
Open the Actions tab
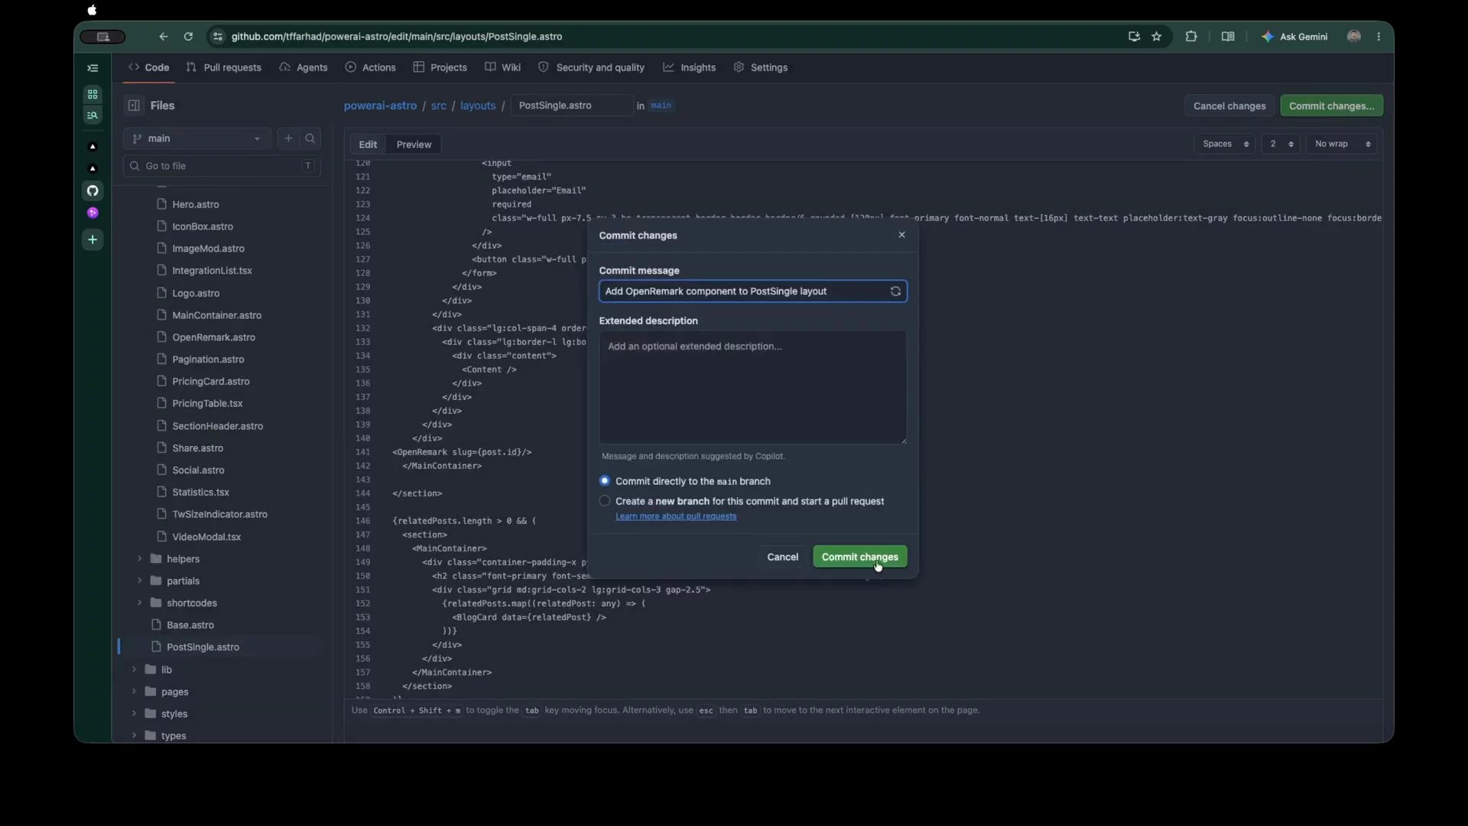pos(371,67)
